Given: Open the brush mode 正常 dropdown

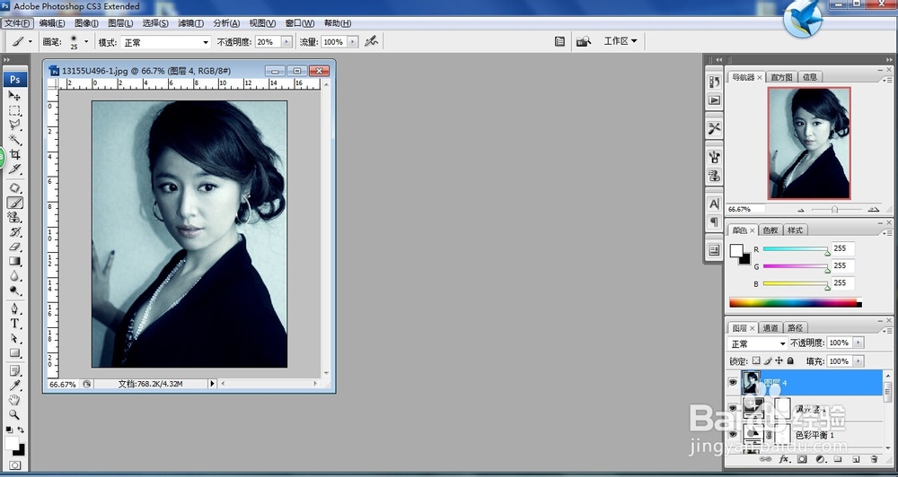Looking at the screenshot, I should pyautogui.click(x=166, y=42).
